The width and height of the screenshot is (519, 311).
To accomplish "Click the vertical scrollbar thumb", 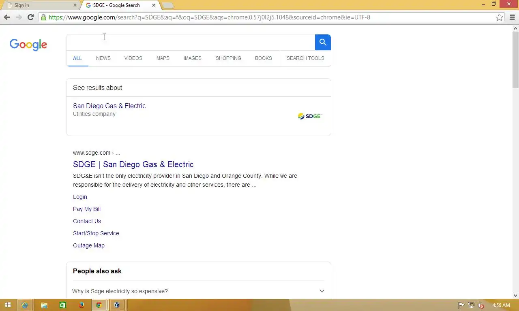I will pos(516,60).
